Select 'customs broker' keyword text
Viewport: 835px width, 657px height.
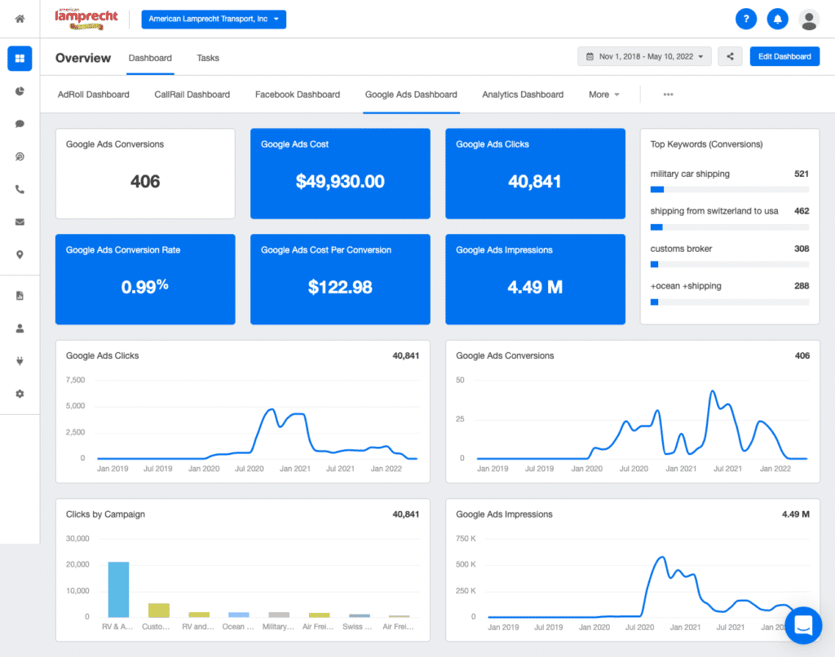tap(681, 249)
